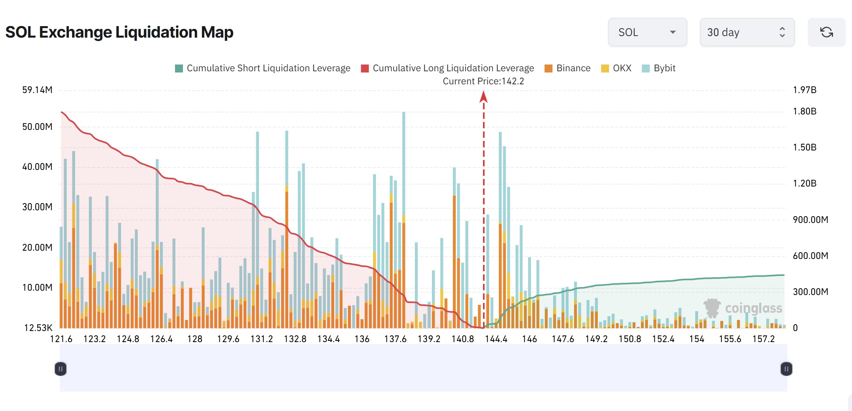Open the SOL coin selector dropdown
Viewport: 852px width, 411px height.
[648, 32]
